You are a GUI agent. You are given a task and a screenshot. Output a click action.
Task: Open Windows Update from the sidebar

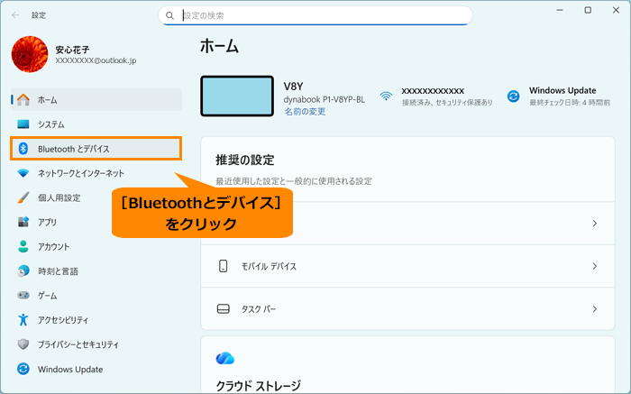click(x=96, y=369)
